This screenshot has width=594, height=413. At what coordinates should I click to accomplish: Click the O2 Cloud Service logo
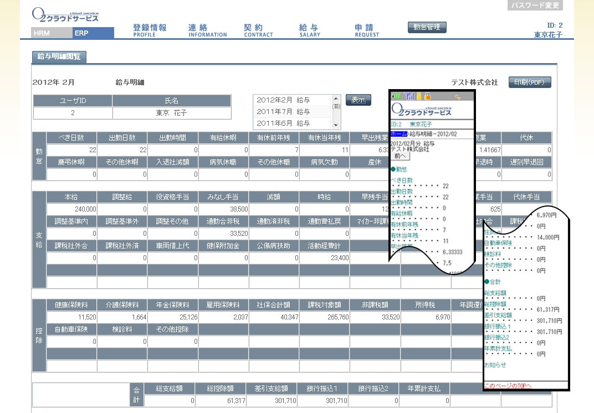[65, 15]
